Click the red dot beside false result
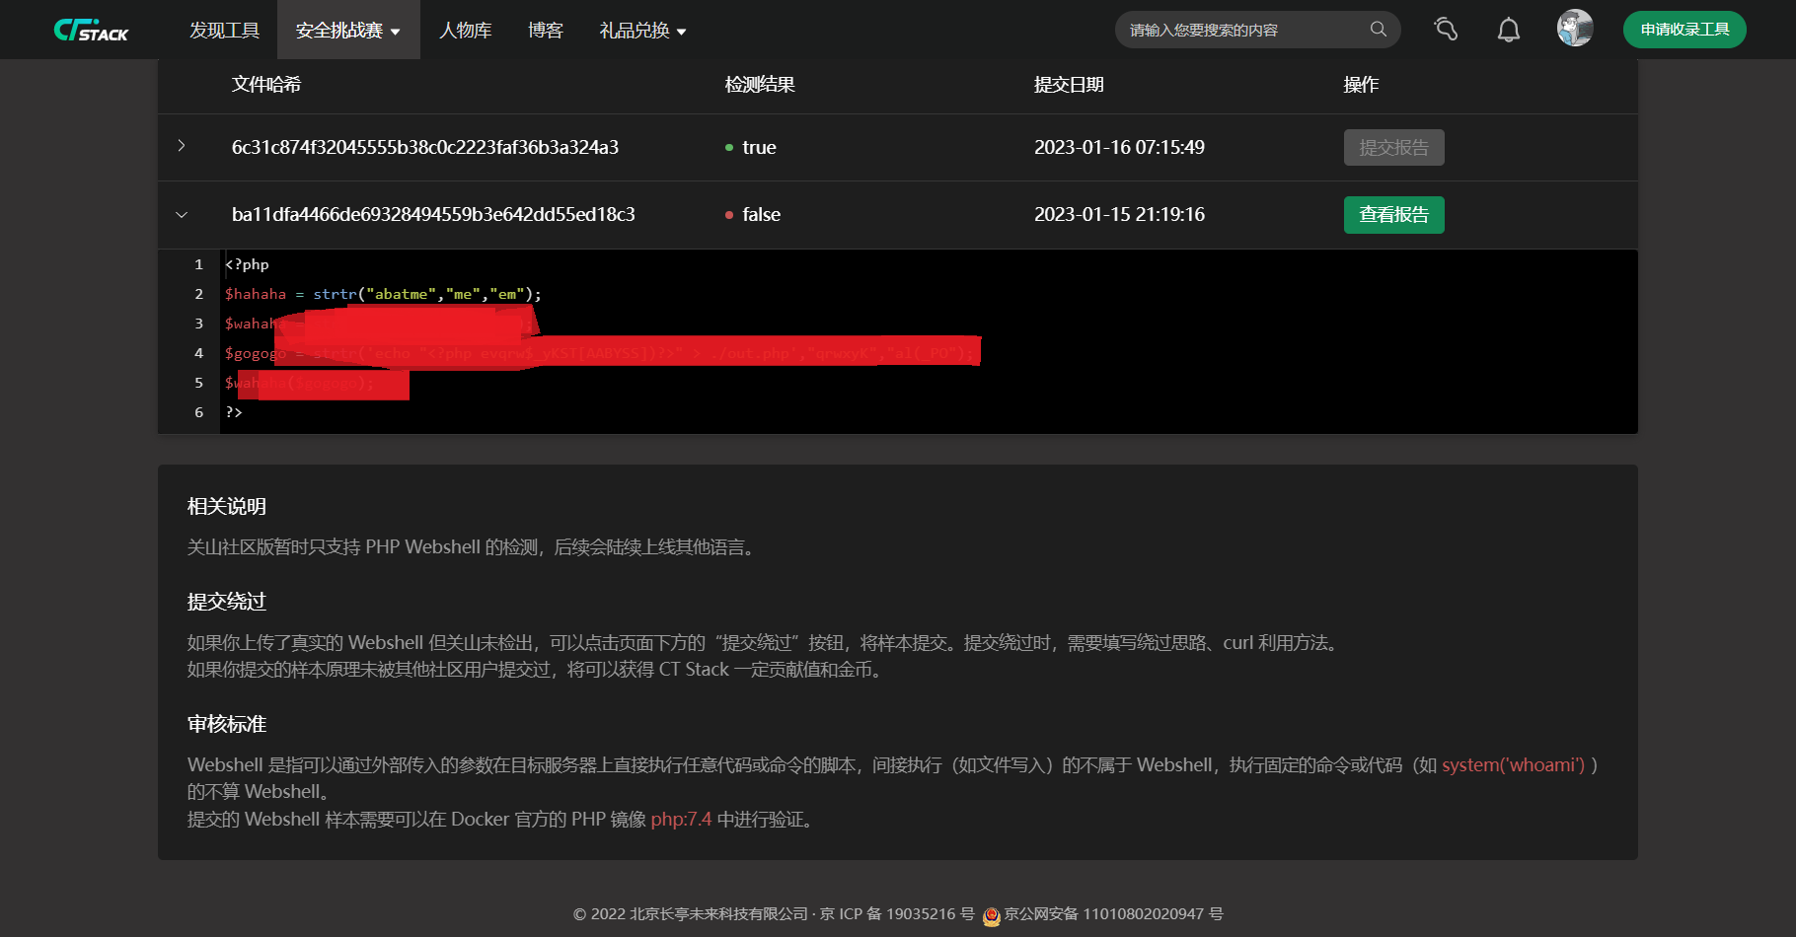1796x937 pixels. pos(729,215)
